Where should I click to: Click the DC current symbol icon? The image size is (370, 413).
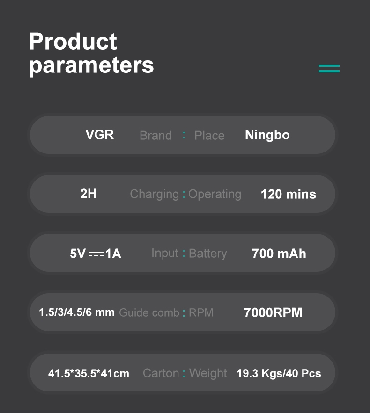click(96, 254)
